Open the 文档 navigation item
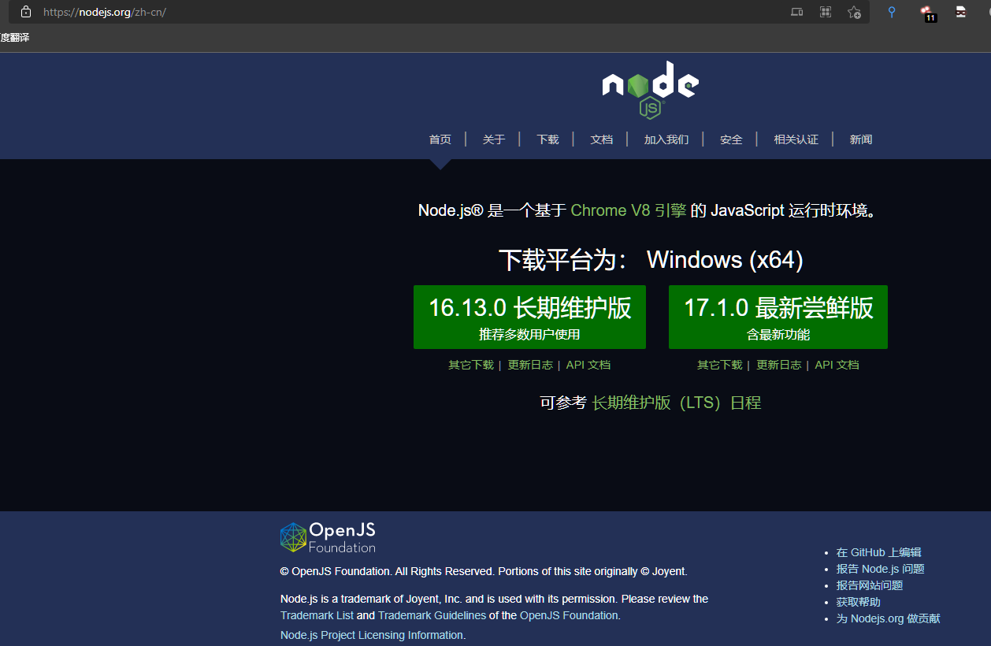Viewport: 991px width, 646px height. 601,139
